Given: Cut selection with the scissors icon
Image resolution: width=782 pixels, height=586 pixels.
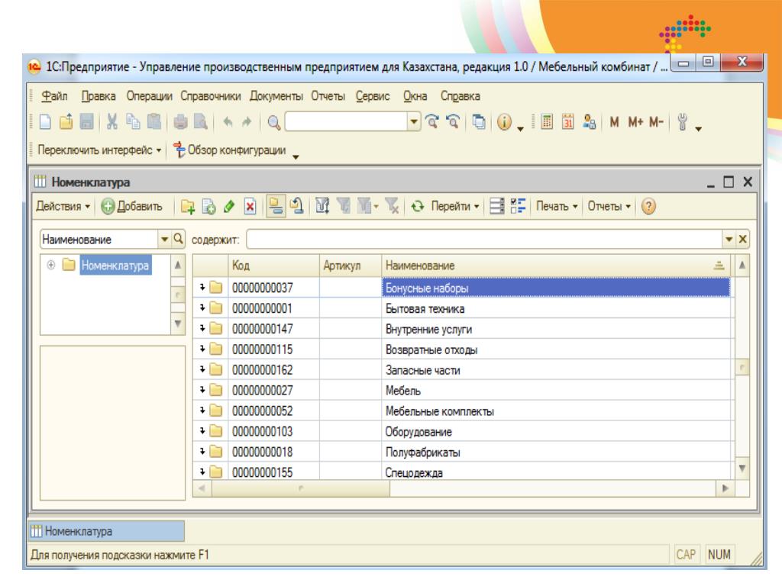Looking at the screenshot, I should tap(112, 121).
